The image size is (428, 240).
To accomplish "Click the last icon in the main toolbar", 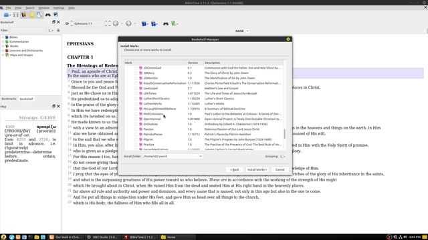I will [x=56, y=15].
